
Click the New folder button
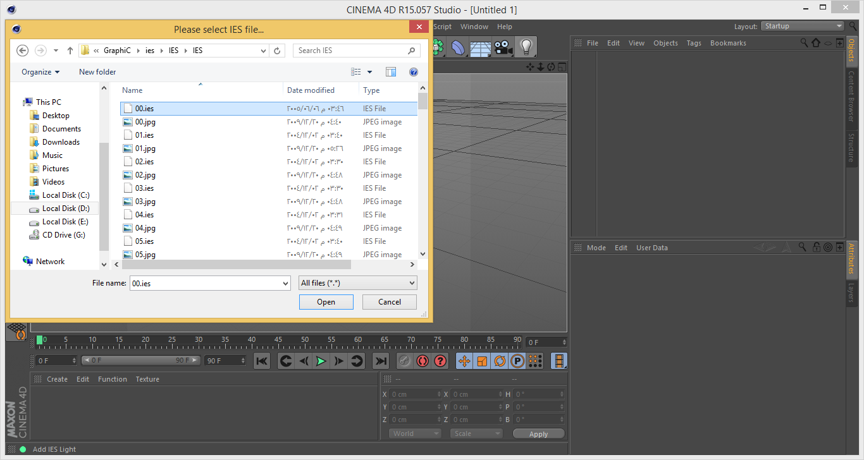[x=97, y=72]
